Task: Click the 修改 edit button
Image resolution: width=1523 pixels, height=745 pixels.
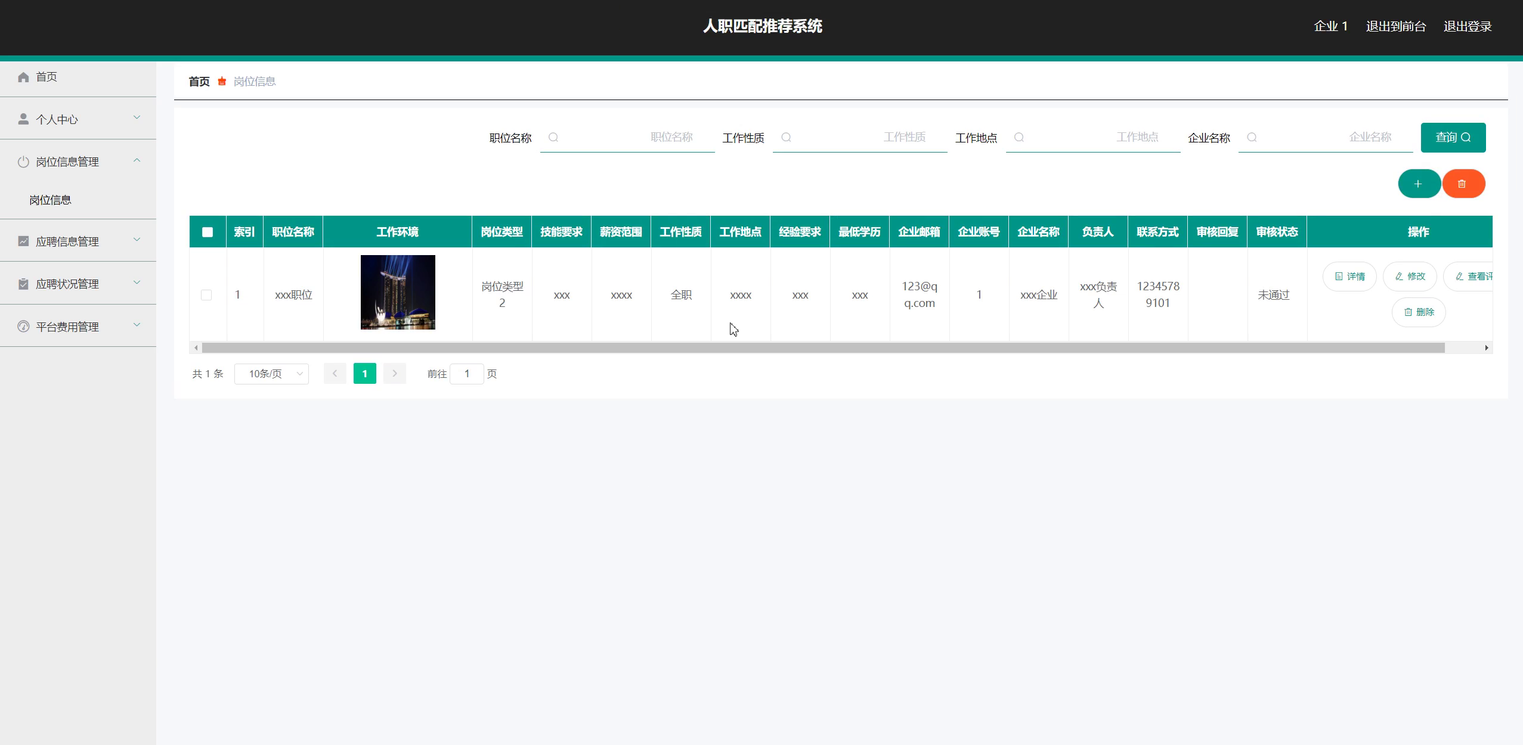Action: [x=1410, y=277]
